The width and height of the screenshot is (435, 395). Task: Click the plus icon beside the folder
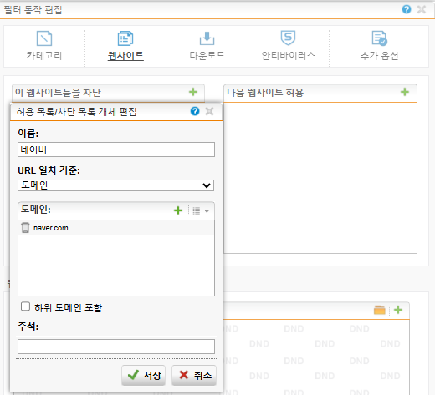[x=398, y=310]
